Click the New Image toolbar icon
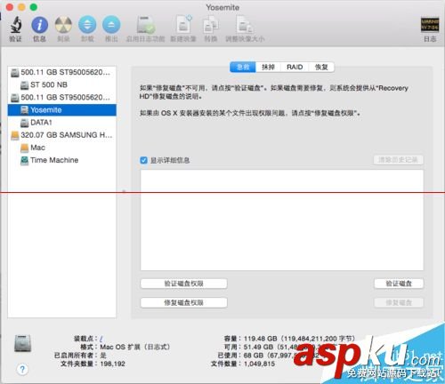 pos(183,25)
